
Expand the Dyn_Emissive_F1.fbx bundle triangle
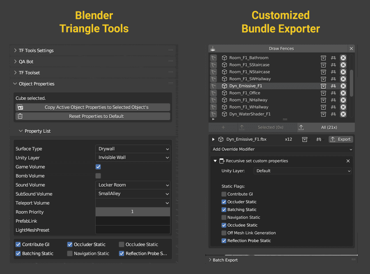pyautogui.click(x=213, y=140)
